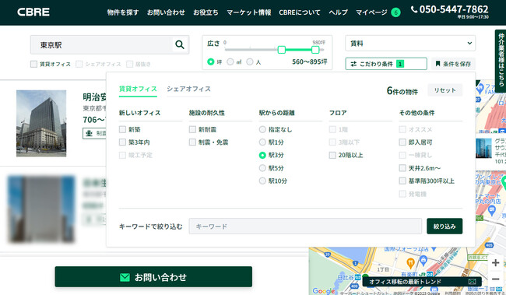The image size is (506, 295).
Task: Click the map zoom in plus button
Action: [x=495, y=262]
